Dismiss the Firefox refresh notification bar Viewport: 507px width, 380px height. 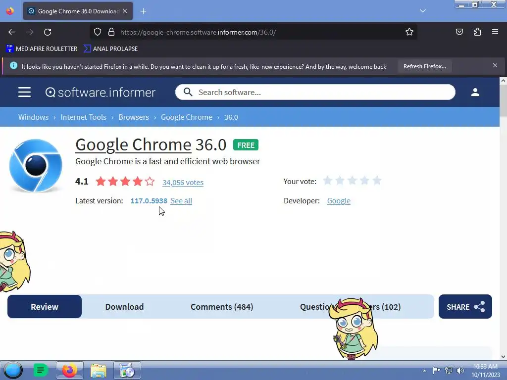(495, 66)
